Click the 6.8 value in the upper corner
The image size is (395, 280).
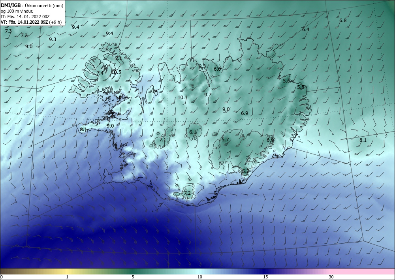(x=343, y=21)
